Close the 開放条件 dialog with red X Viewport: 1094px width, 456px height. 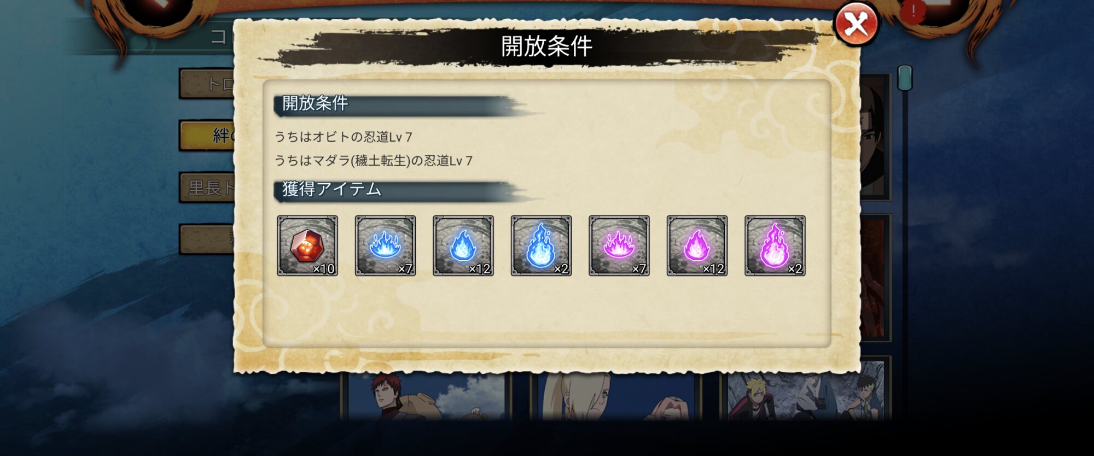tap(856, 24)
